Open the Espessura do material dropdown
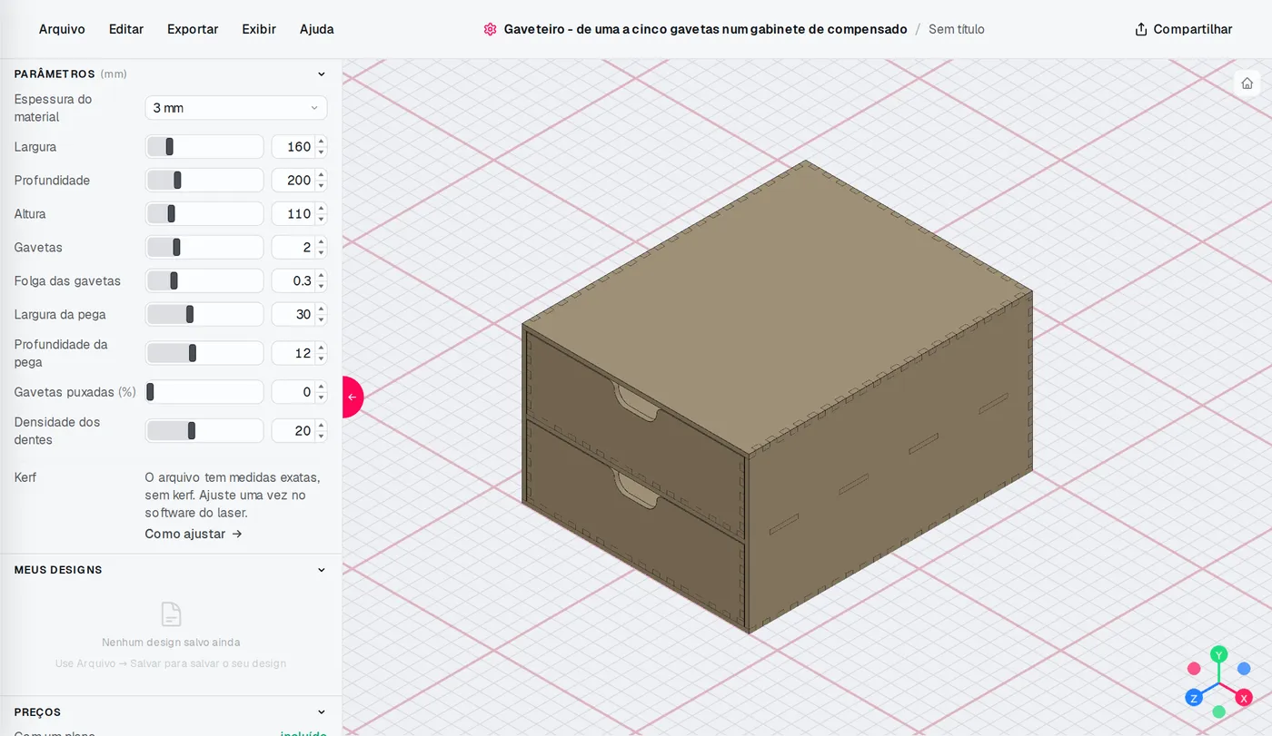Viewport: 1272px width, 736px height. [236, 108]
